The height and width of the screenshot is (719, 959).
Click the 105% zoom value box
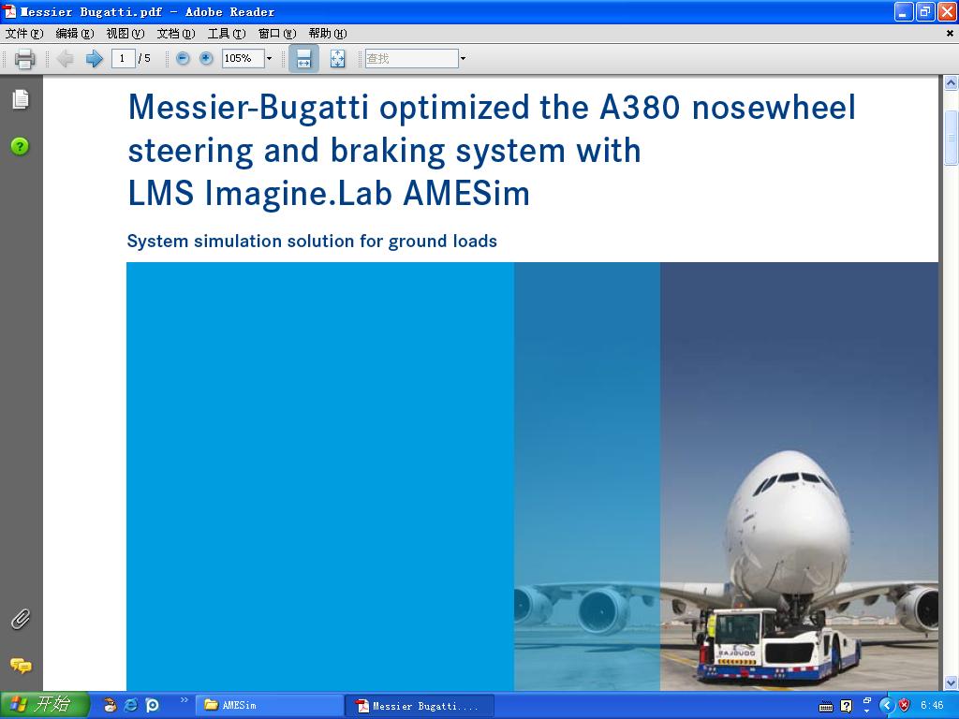pyautogui.click(x=243, y=59)
